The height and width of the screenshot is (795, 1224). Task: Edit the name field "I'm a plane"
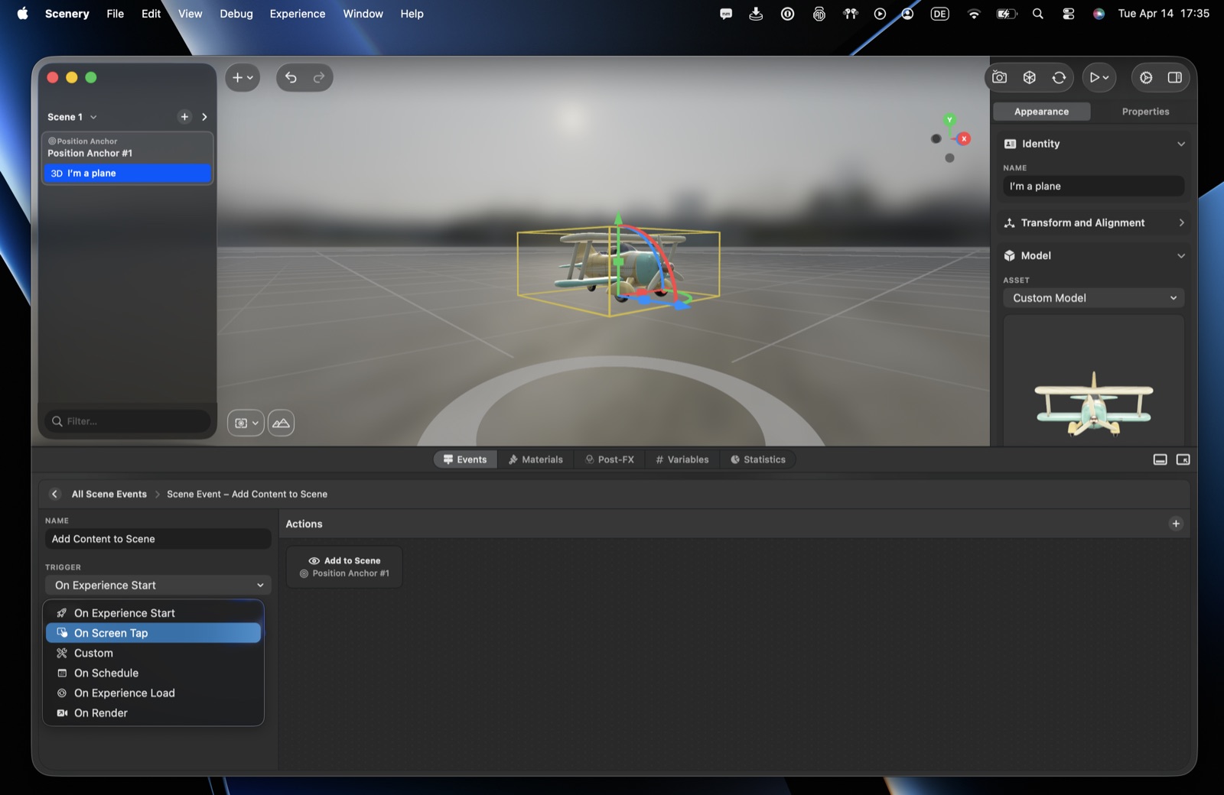click(1093, 187)
